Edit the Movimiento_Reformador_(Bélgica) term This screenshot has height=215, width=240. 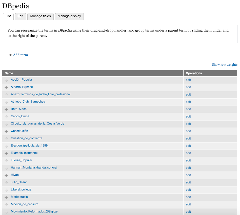[188, 211]
